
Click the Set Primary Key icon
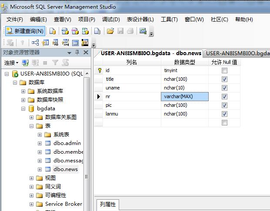tap(22, 43)
